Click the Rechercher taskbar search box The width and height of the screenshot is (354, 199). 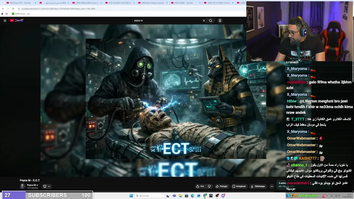coord(149,196)
